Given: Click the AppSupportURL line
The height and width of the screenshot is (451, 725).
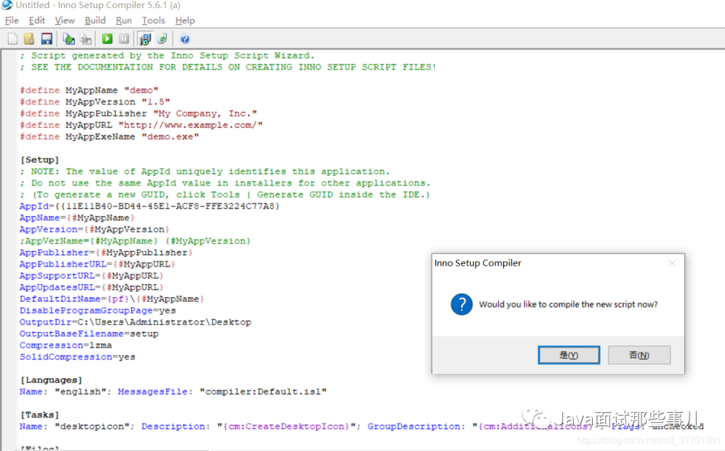Looking at the screenshot, I should (x=91, y=275).
